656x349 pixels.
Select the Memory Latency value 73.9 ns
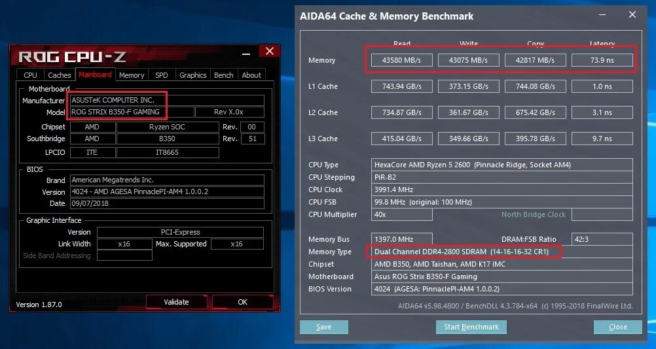(x=602, y=60)
